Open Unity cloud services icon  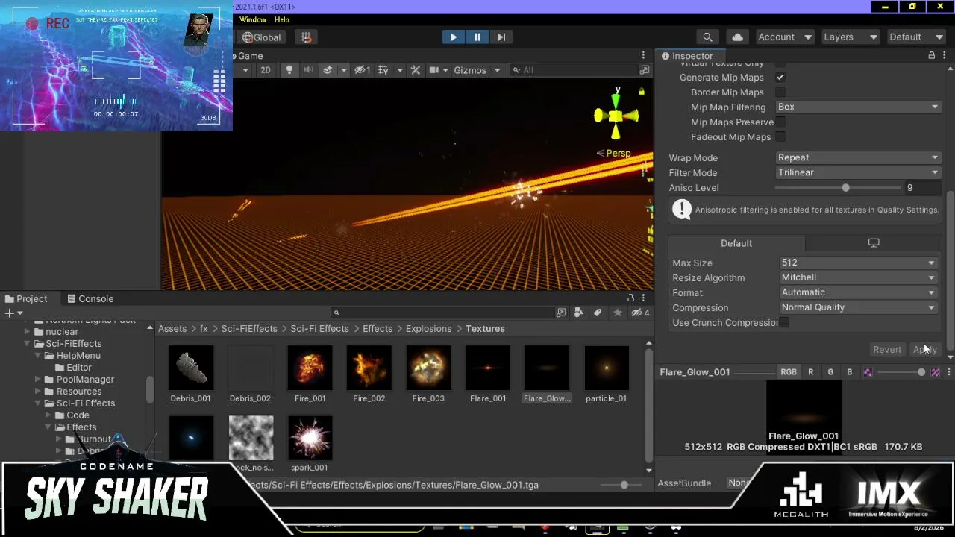pyautogui.click(x=737, y=37)
